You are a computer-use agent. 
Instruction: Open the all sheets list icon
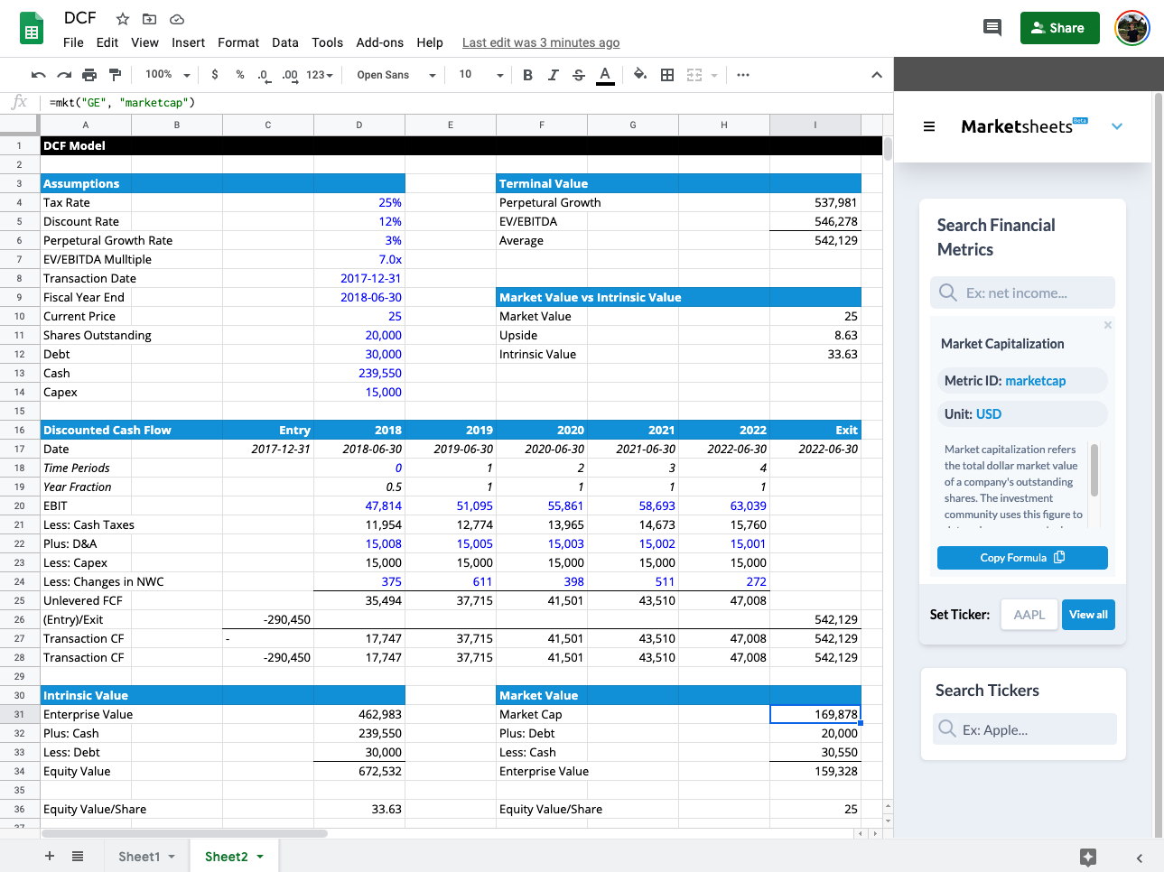point(78,856)
